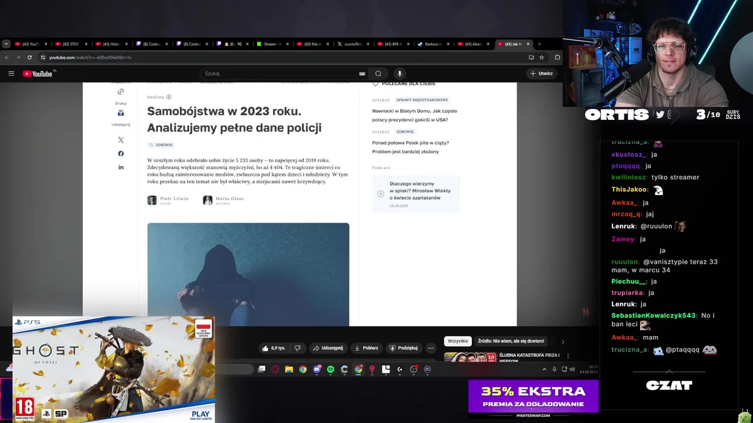This screenshot has height=423, width=753.
Task: Print the article with Drukuj icon
Action: point(121,113)
